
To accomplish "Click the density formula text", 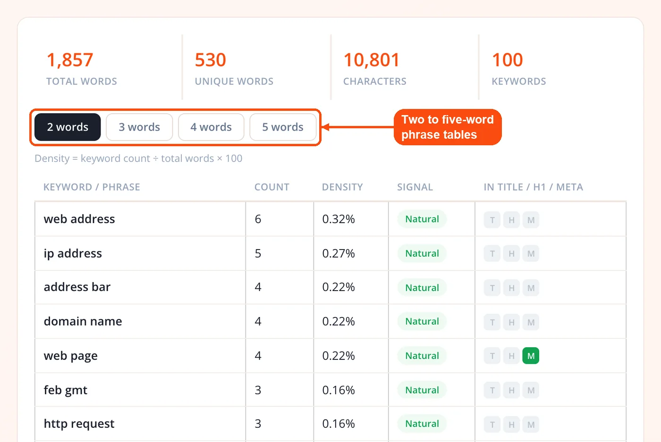I will (x=138, y=158).
